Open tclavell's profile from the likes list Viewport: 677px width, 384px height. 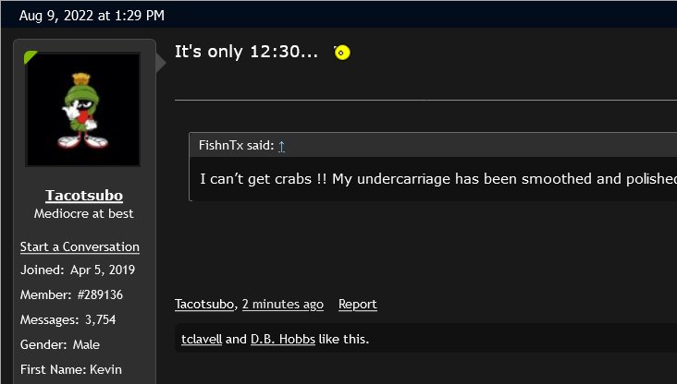pos(202,339)
